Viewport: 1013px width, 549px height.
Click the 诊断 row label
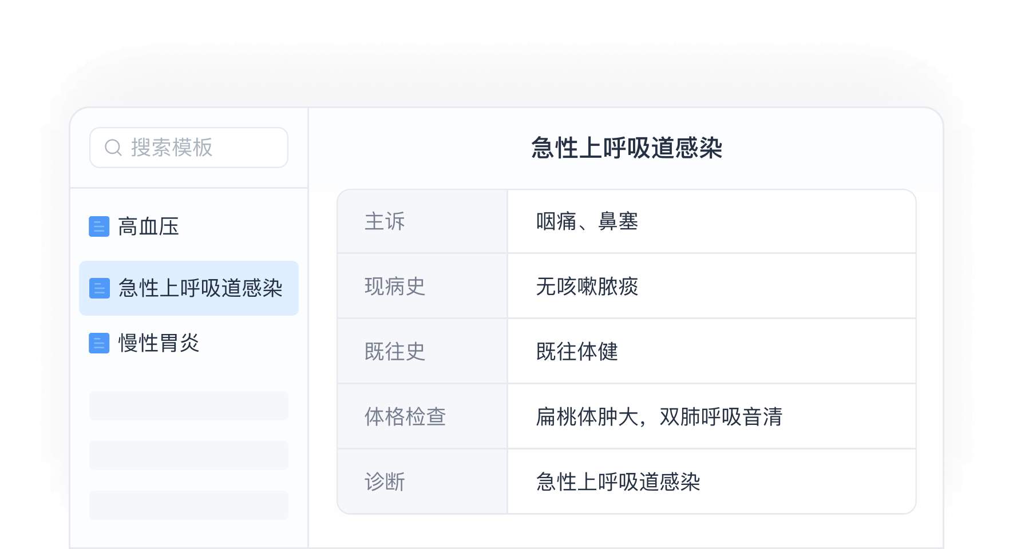point(385,482)
